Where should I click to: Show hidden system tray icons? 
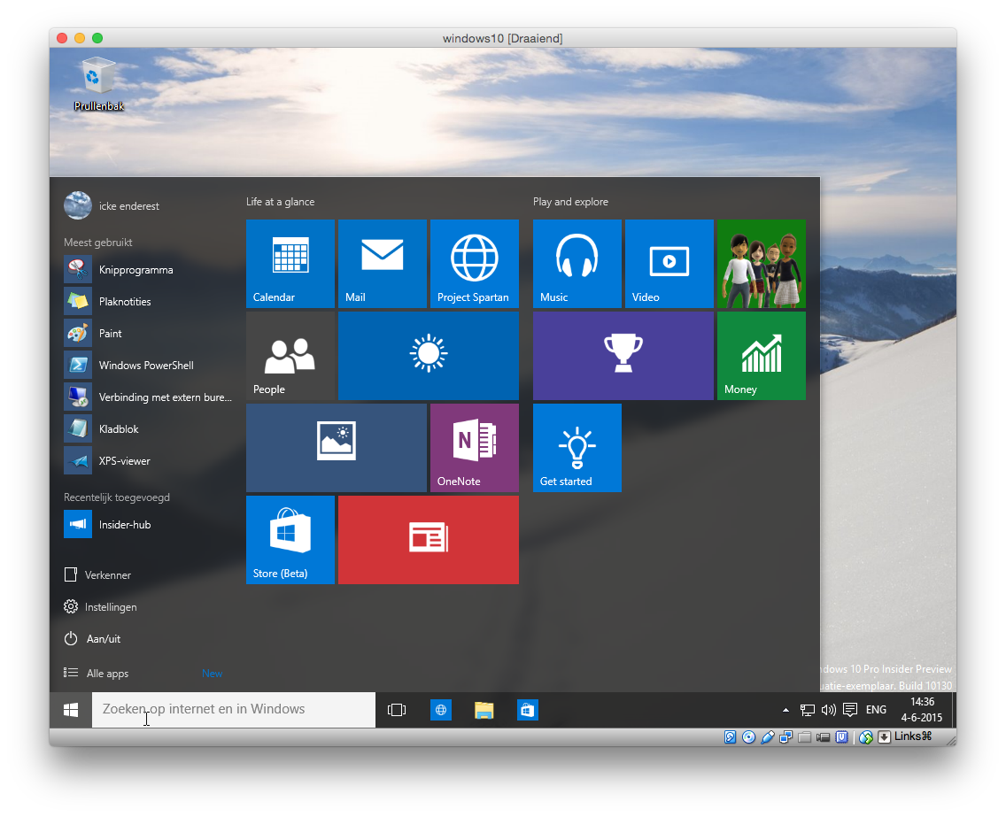[x=785, y=710]
